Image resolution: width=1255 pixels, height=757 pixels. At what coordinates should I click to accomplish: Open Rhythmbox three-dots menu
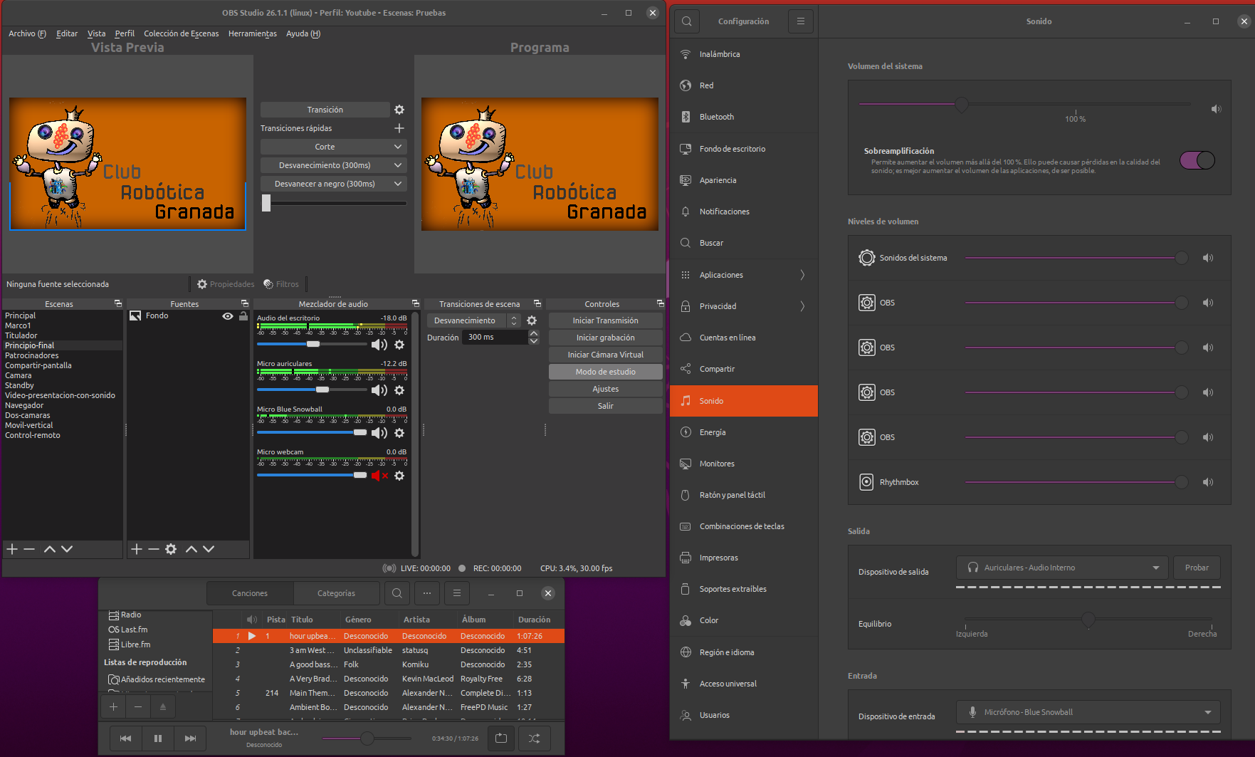(x=427, y=593)
